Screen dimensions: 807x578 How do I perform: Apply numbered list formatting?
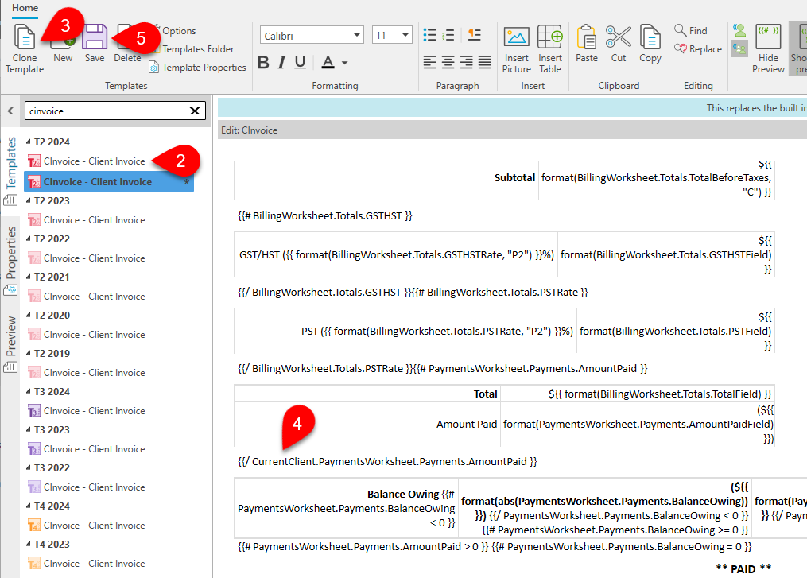point(448,35)
